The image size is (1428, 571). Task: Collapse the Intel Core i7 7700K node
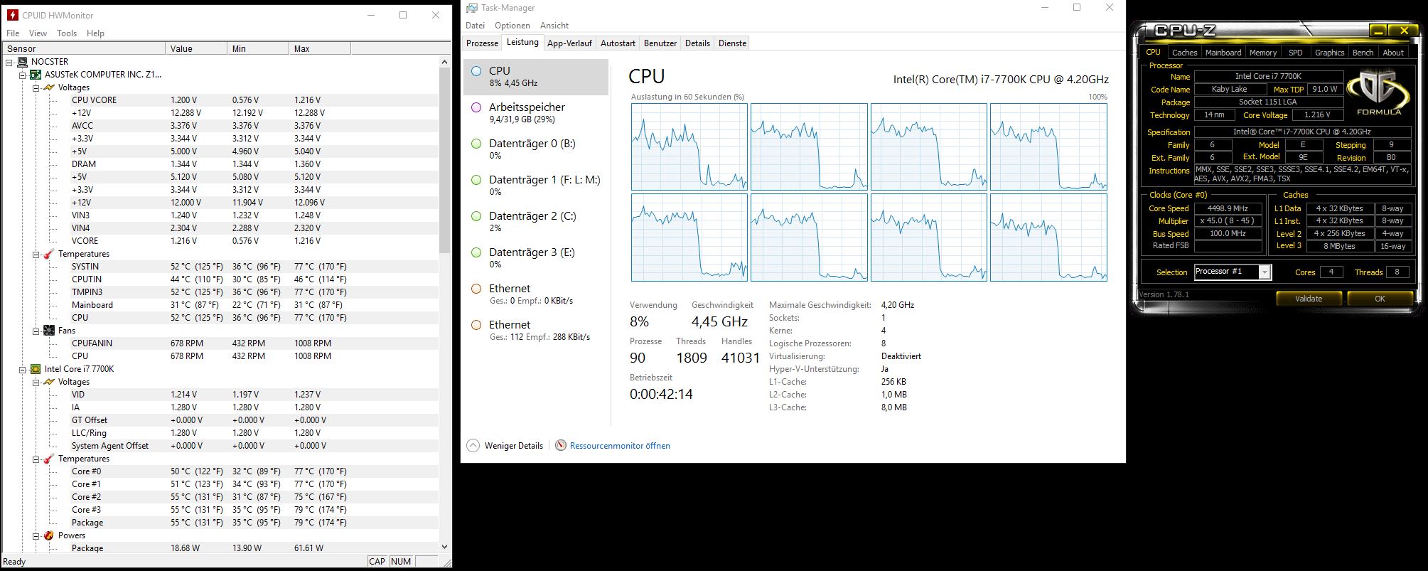[x=23, y=369]
